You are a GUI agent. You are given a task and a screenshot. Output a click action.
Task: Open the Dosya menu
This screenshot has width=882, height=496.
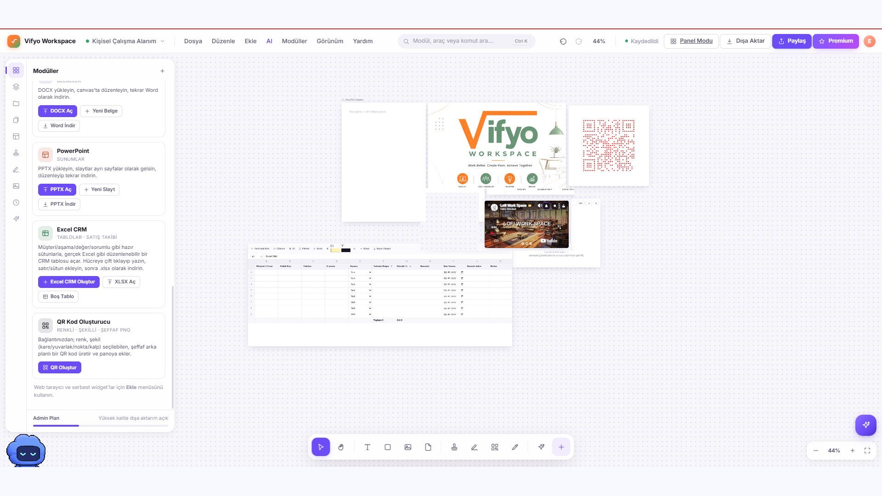[193, 41]
